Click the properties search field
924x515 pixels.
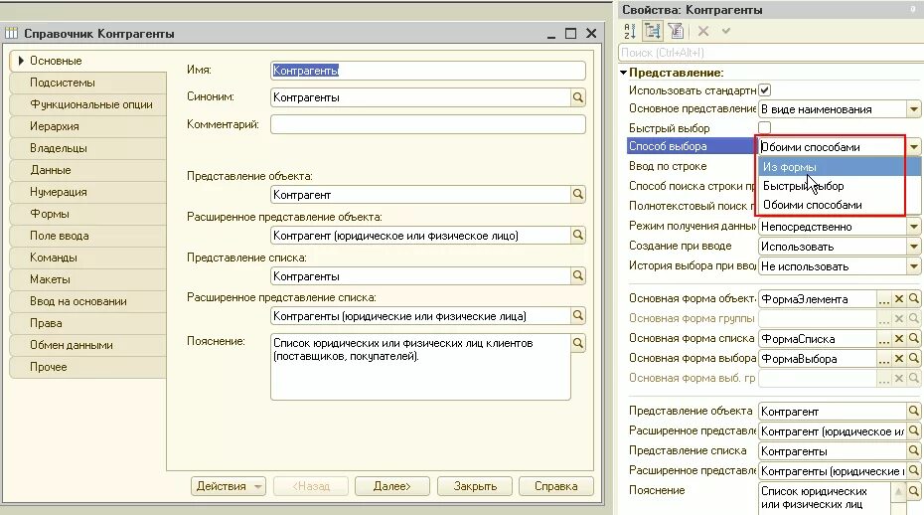click(771, 53)
